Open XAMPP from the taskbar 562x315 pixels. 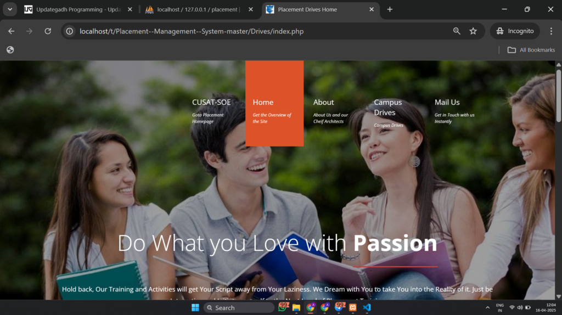(x=353, y=308)
